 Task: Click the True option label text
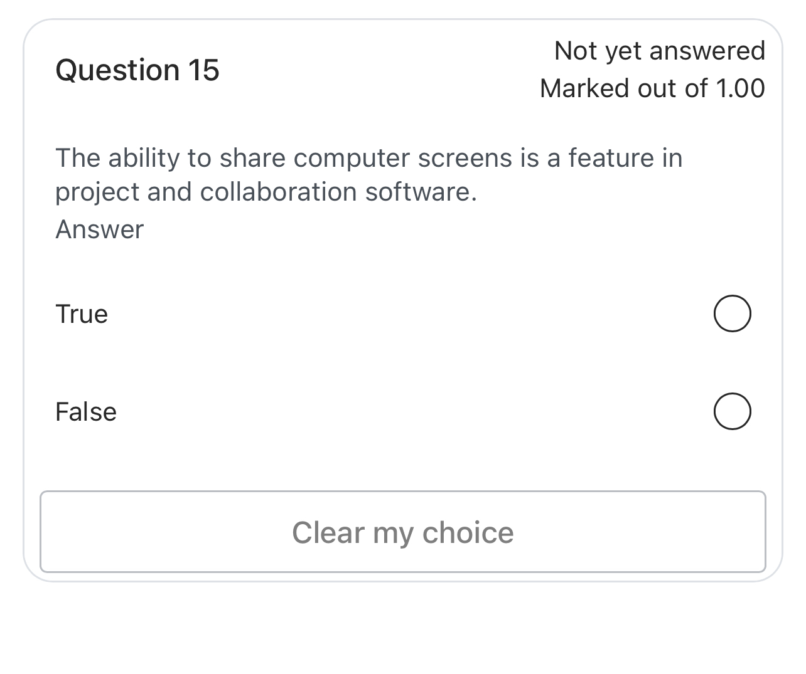[81, 313]
